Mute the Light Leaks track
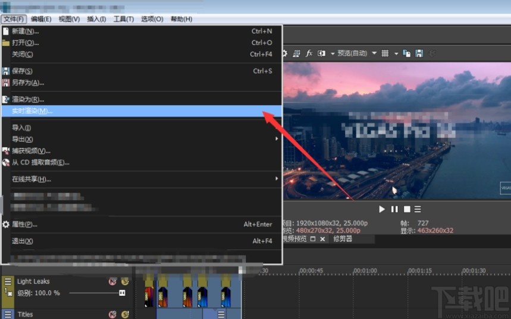 point(112,282)
